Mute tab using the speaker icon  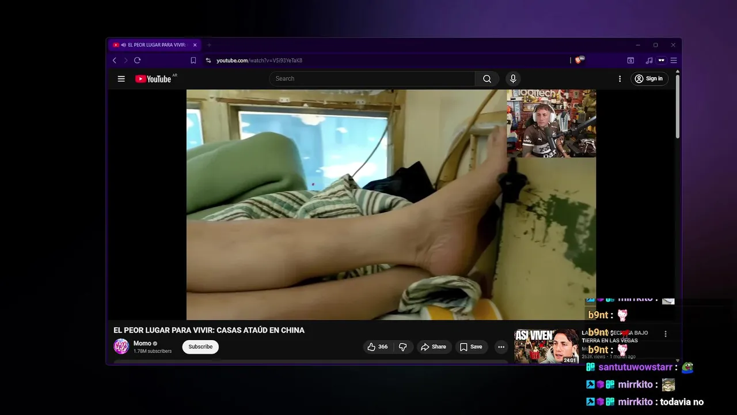coord(123,45)
